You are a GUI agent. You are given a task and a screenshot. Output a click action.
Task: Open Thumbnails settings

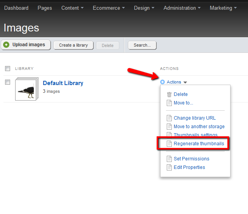(196, 135)
